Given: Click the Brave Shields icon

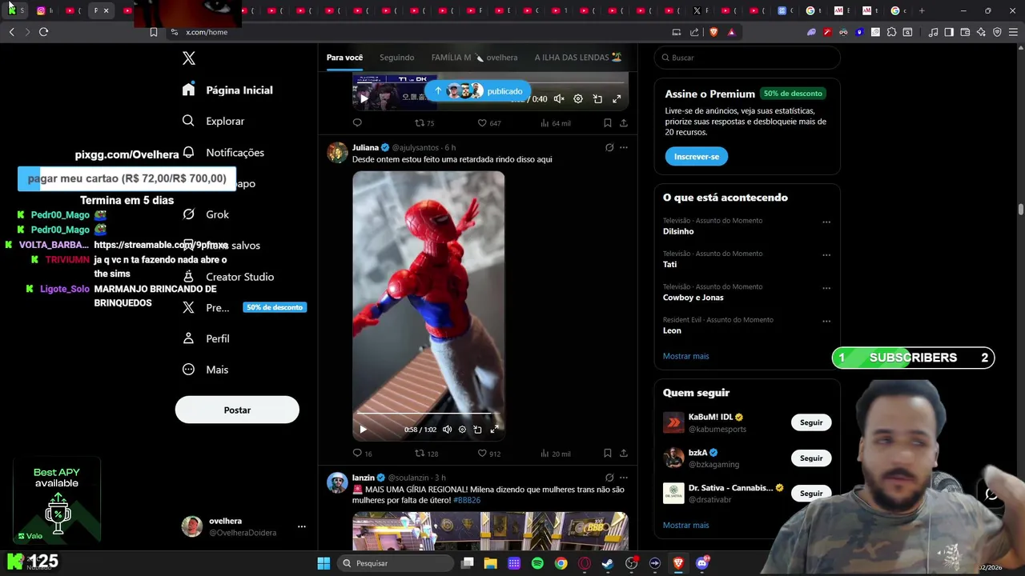Looking at the screenshot, I should point(713,32).
